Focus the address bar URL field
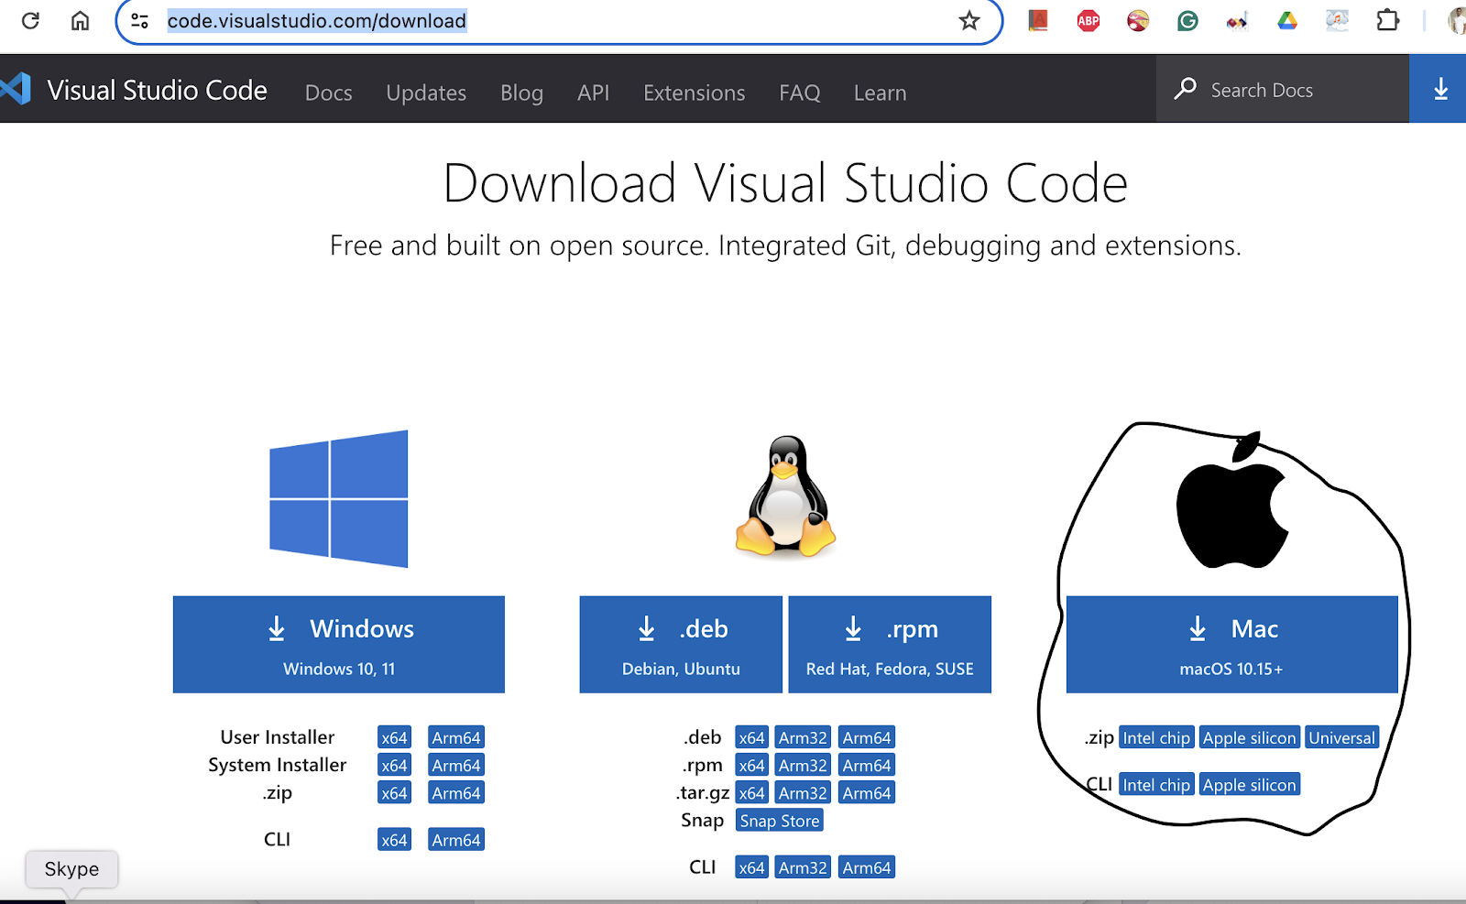This screenshot has width=1466, height=904. tap(559, 20)
